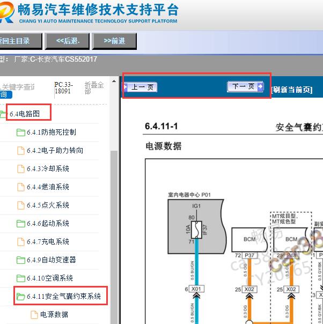Select tree item 6.4.9自动变速器

tap(52, 260)
